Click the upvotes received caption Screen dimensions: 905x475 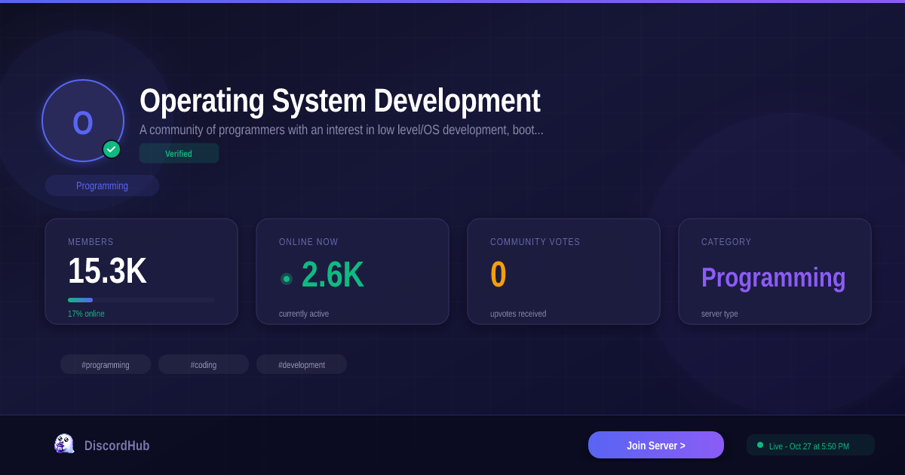pos(518,314)
